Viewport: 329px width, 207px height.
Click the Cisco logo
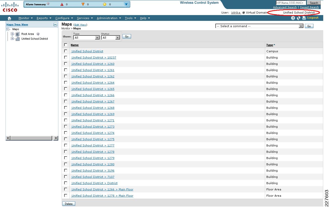(10, 7)
